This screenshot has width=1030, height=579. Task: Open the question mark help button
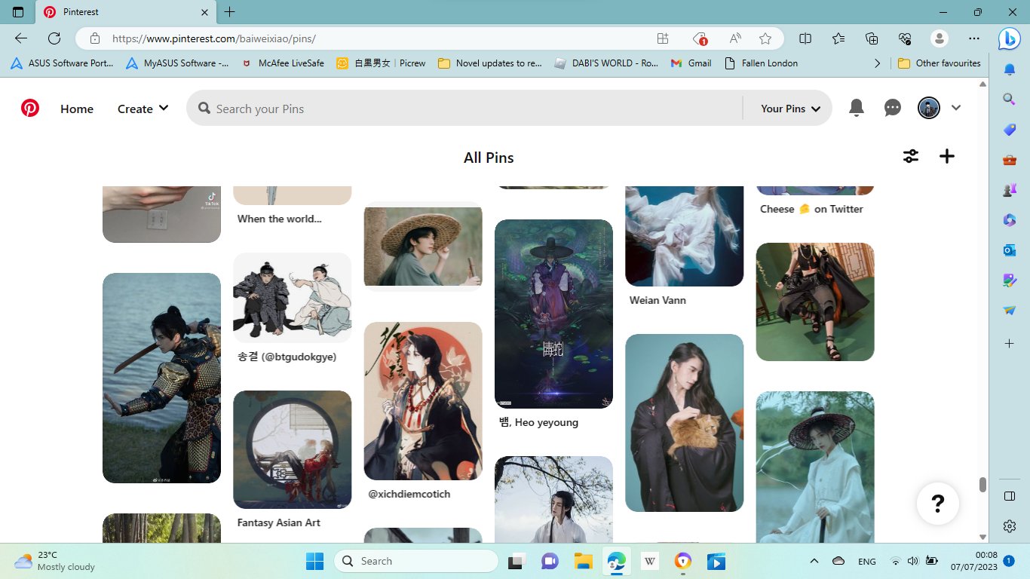coord(937,503)
